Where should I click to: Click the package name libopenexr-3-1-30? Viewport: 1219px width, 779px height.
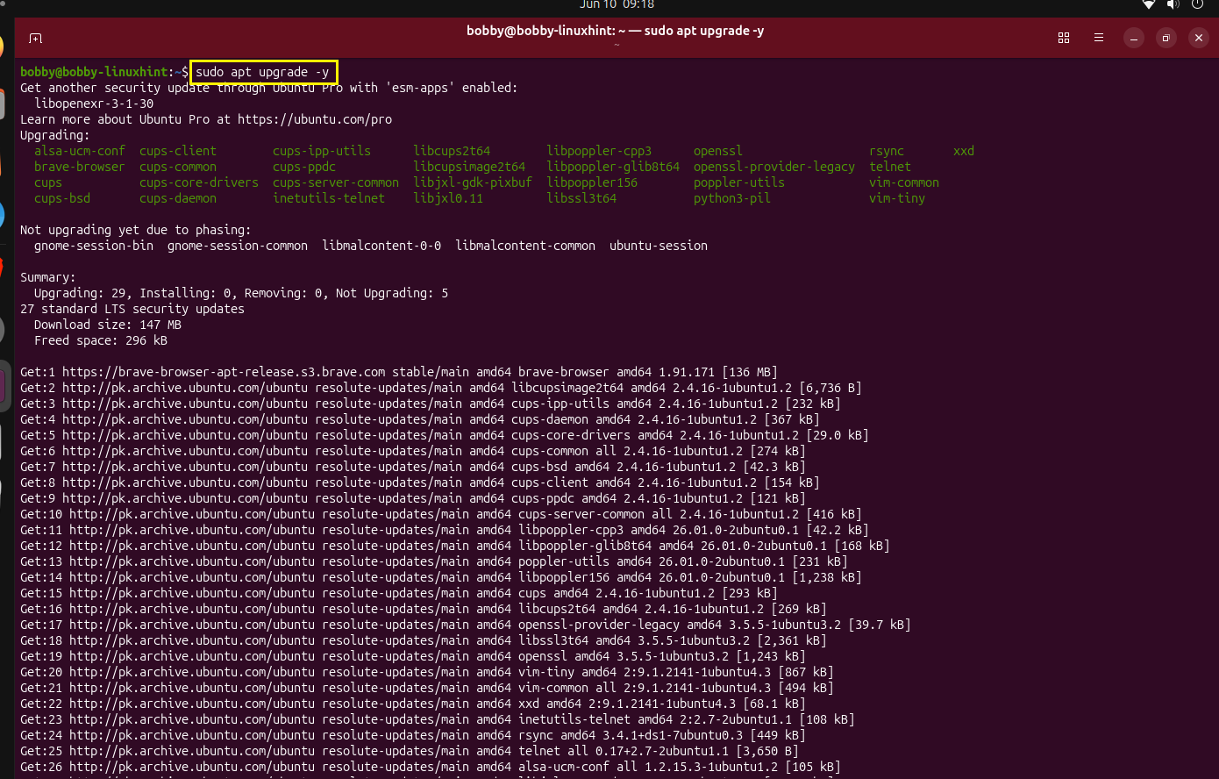click(x=94, y=104)
